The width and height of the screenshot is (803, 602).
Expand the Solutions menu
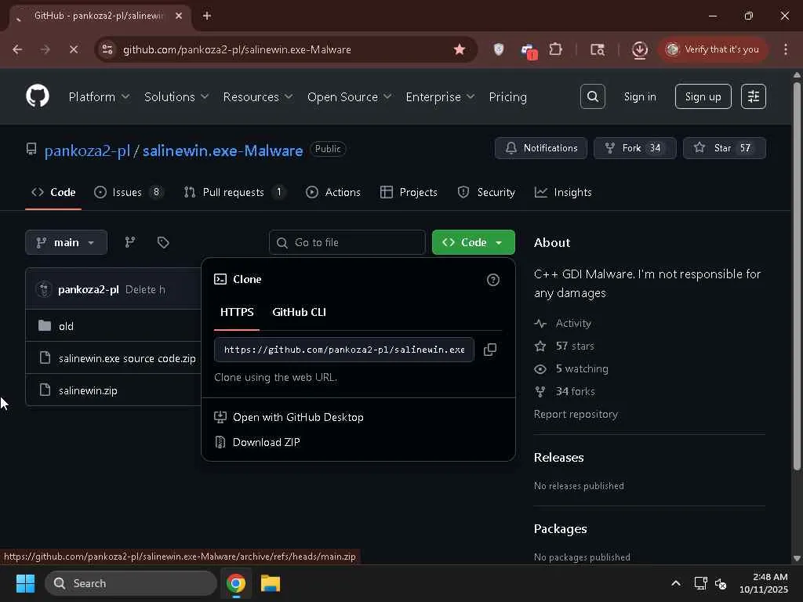tap(176, 96)
